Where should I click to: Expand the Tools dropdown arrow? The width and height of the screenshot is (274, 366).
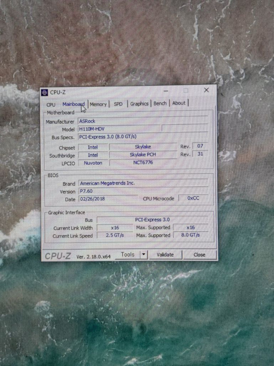[x=144, y=254]
